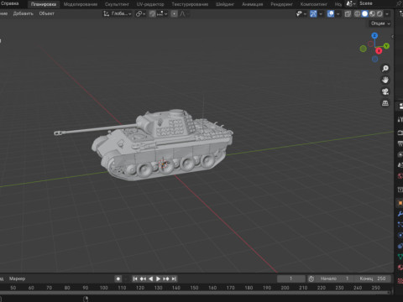Switch to the Текстурирование workspace tab
Viewport: 403px width, 302px height.
(190, 4)
